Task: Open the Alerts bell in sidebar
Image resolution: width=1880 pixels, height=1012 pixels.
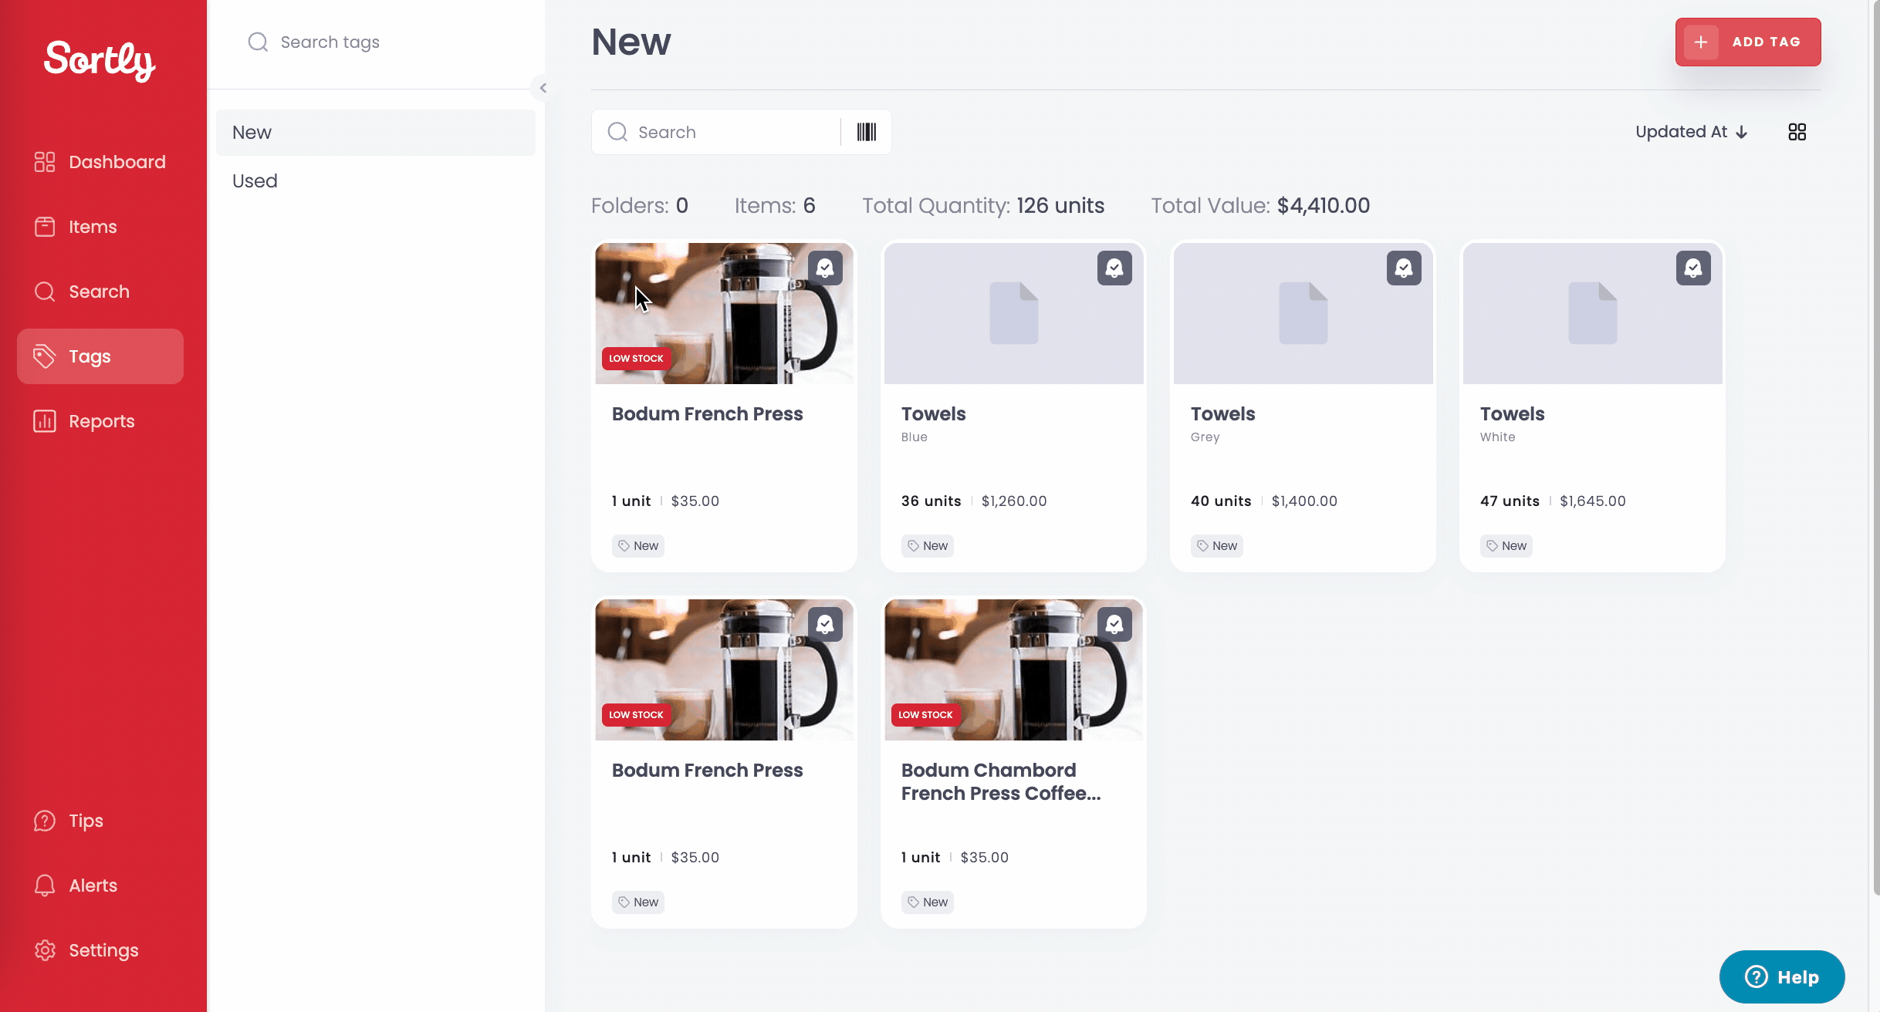Action: (45, 885)
